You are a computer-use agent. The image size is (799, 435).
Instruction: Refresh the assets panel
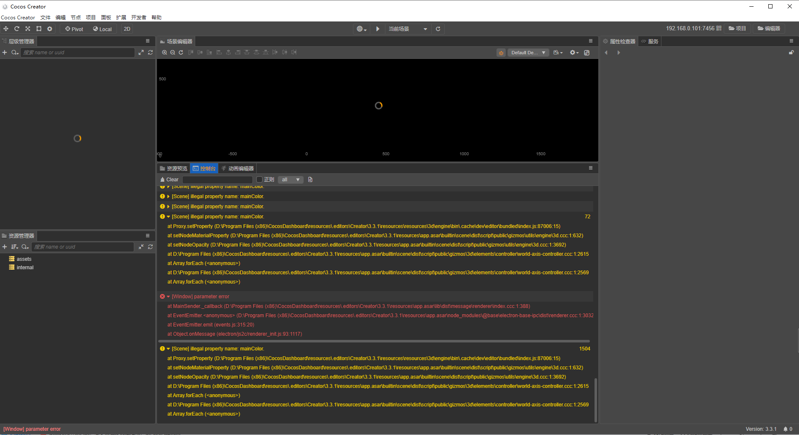(150, 247)
